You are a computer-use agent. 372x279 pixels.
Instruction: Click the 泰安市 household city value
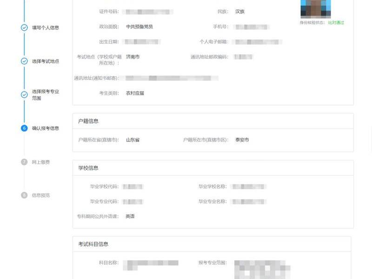click(242, 140)
